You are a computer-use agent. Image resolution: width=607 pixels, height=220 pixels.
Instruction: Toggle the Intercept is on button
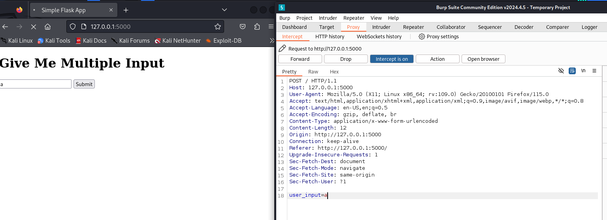click(x=392, y=59)
